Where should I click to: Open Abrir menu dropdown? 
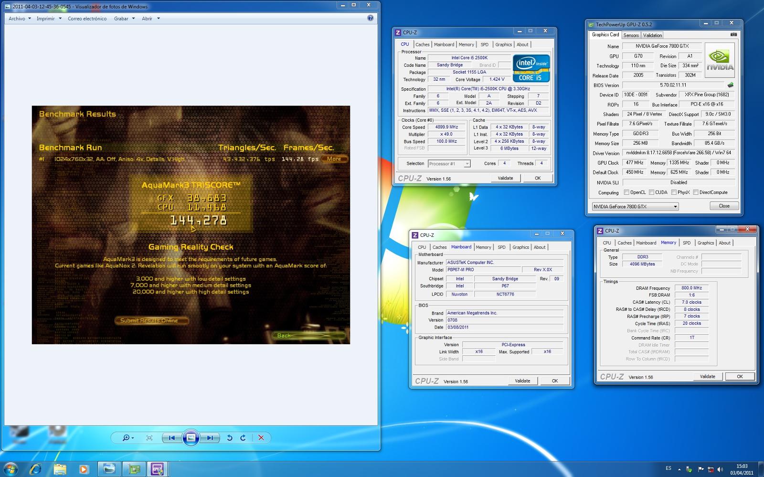pos(150,19)
